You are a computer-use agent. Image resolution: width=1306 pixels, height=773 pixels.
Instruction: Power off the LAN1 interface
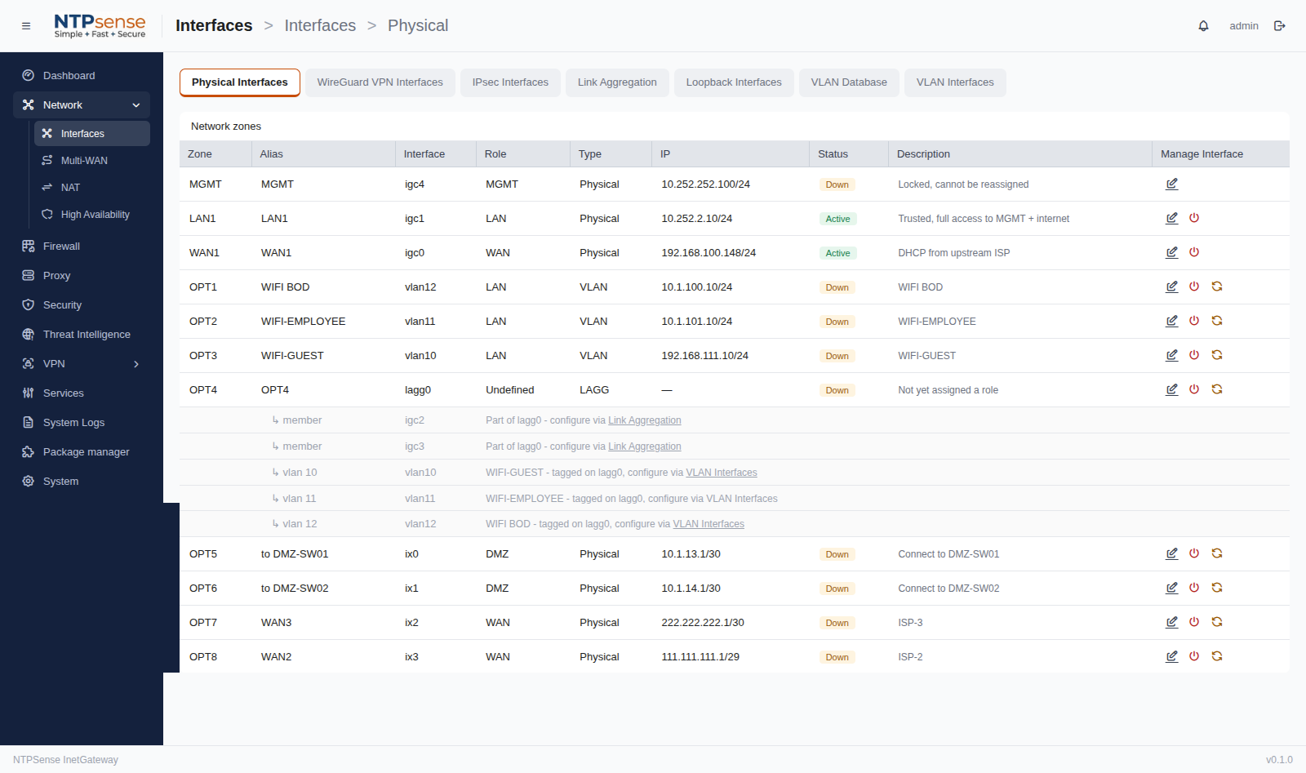coord(1194,219)
